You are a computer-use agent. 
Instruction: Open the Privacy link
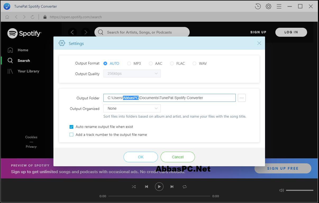click(31, 147)
